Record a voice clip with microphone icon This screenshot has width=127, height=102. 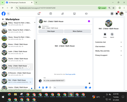pos(39,87)
